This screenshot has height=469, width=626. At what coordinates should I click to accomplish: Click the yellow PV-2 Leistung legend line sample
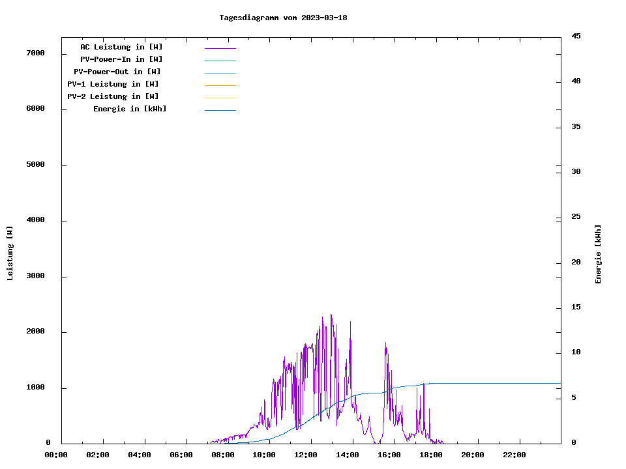pyautogui.click(x=220, y=98)
